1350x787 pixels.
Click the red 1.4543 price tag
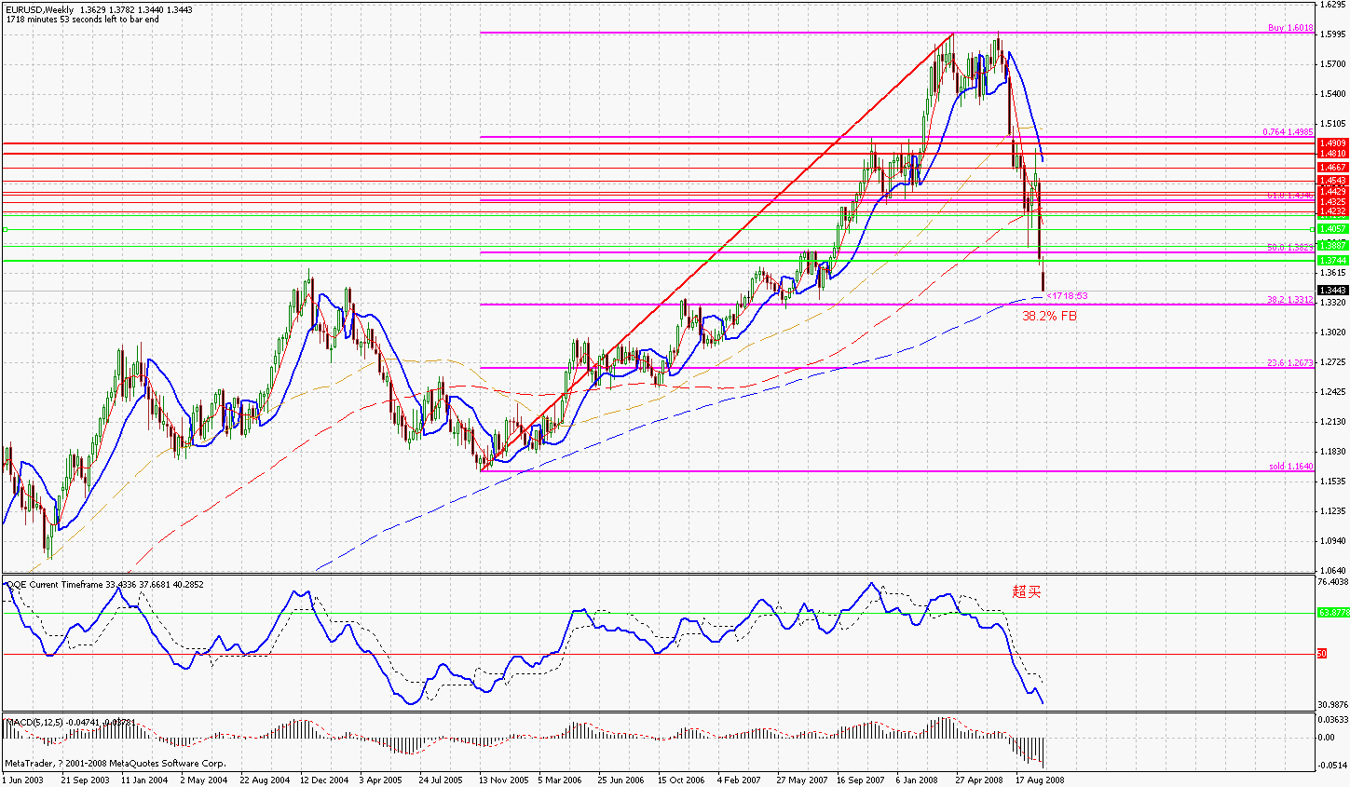(x=1331, y=181)
